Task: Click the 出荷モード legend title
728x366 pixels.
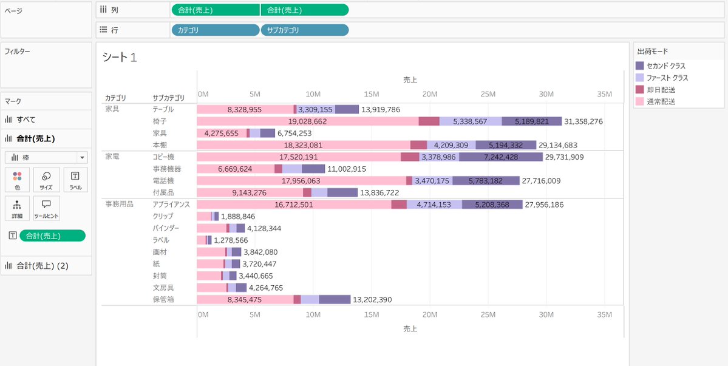Action: (653, 52)
